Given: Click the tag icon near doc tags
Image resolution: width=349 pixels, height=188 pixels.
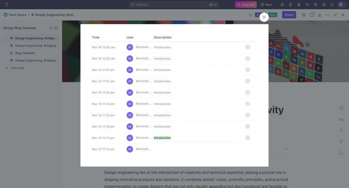Looking at the screenshot, I should pos(251,15).
